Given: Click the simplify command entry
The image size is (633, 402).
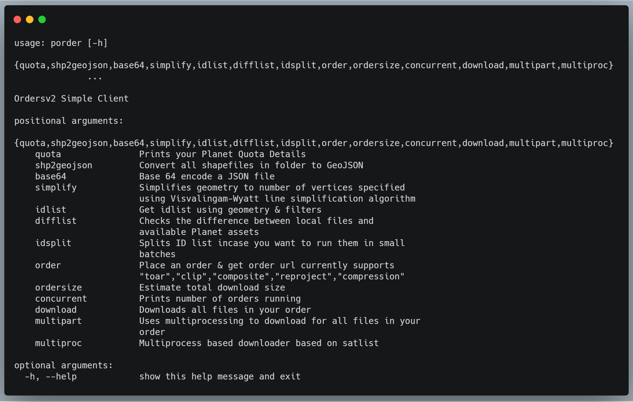Looking at the screenshot, I should (56, 187).
